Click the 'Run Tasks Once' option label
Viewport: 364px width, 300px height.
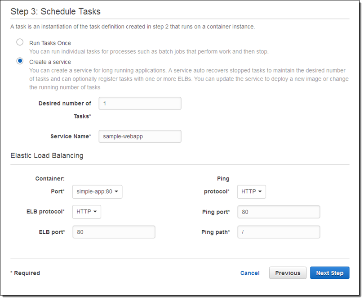[x=50, y=43]
